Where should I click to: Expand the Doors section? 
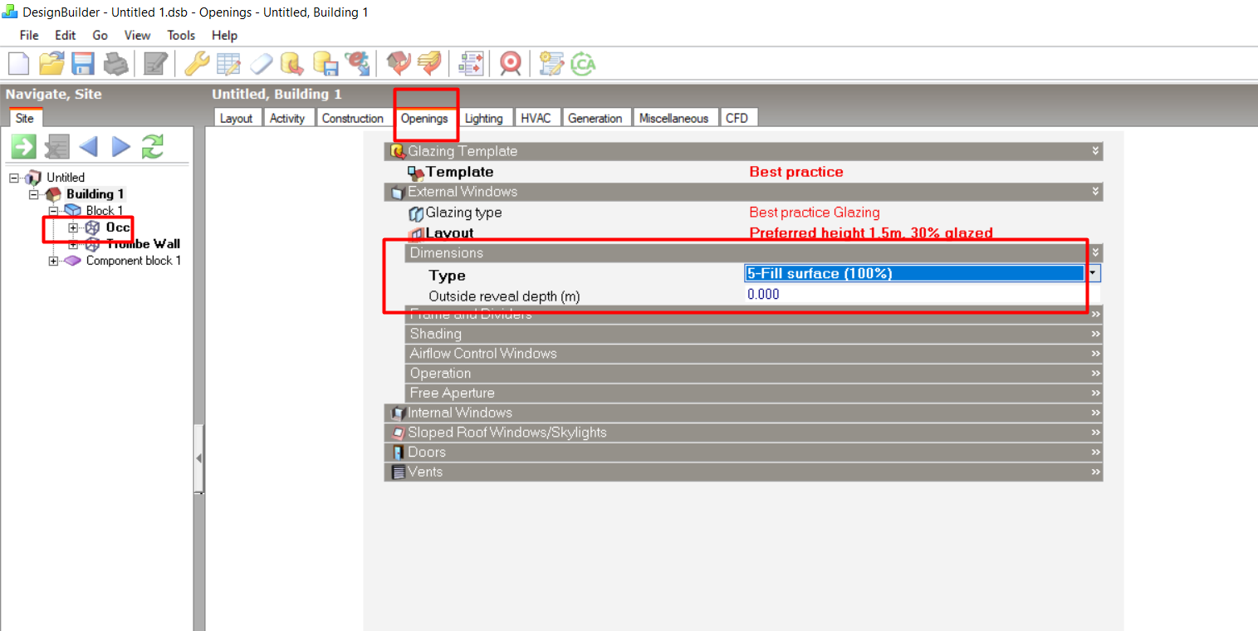point(744,452)
